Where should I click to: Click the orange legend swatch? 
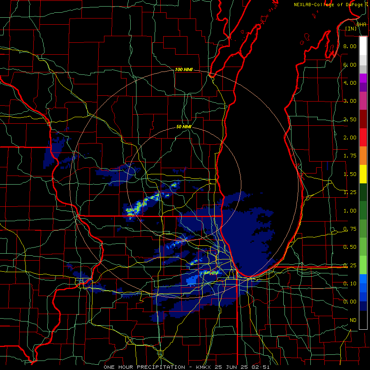[x=363, y=156]
